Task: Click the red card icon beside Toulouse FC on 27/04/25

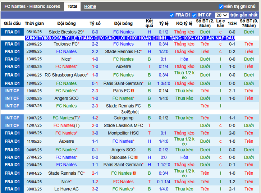Action: pos(136,157)
